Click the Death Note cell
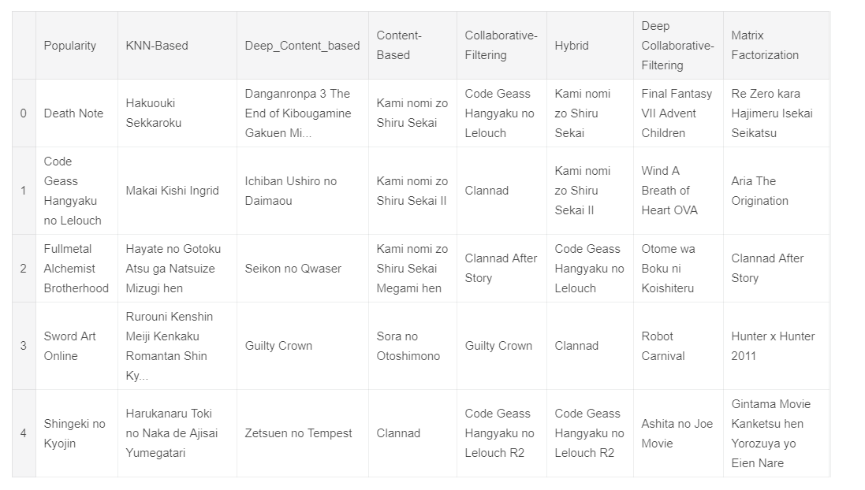Screen dimensions: 865x490 coord(73,113)
